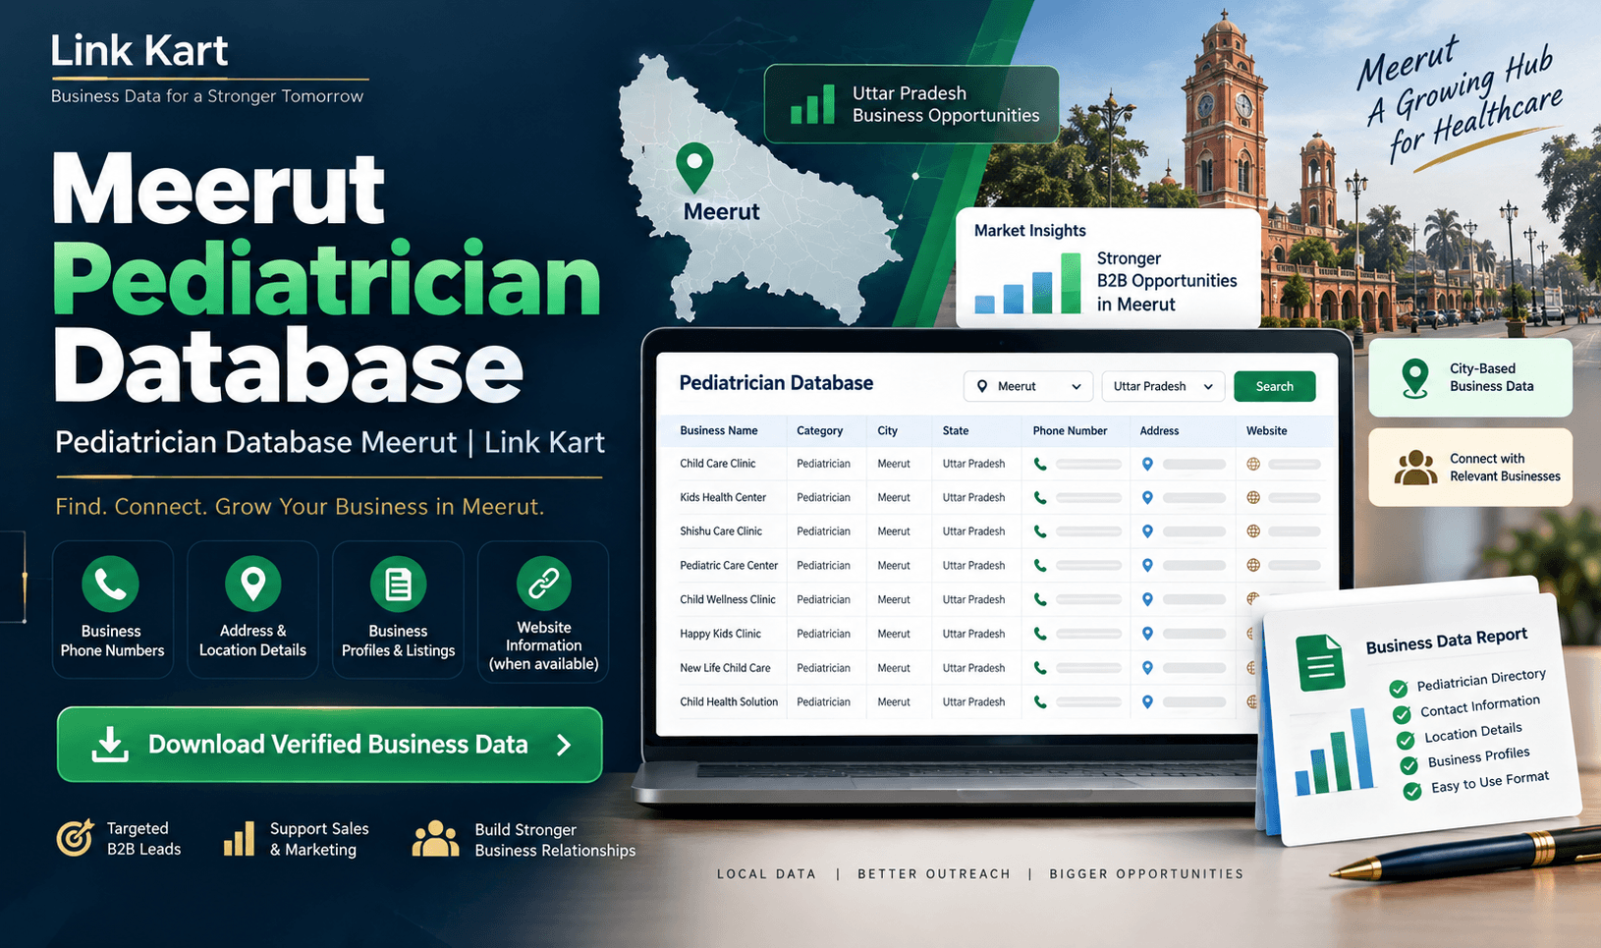Click the Website Information chain-link icon
The height and width of the screenshot is (948, 1601).
coord(544,584)
